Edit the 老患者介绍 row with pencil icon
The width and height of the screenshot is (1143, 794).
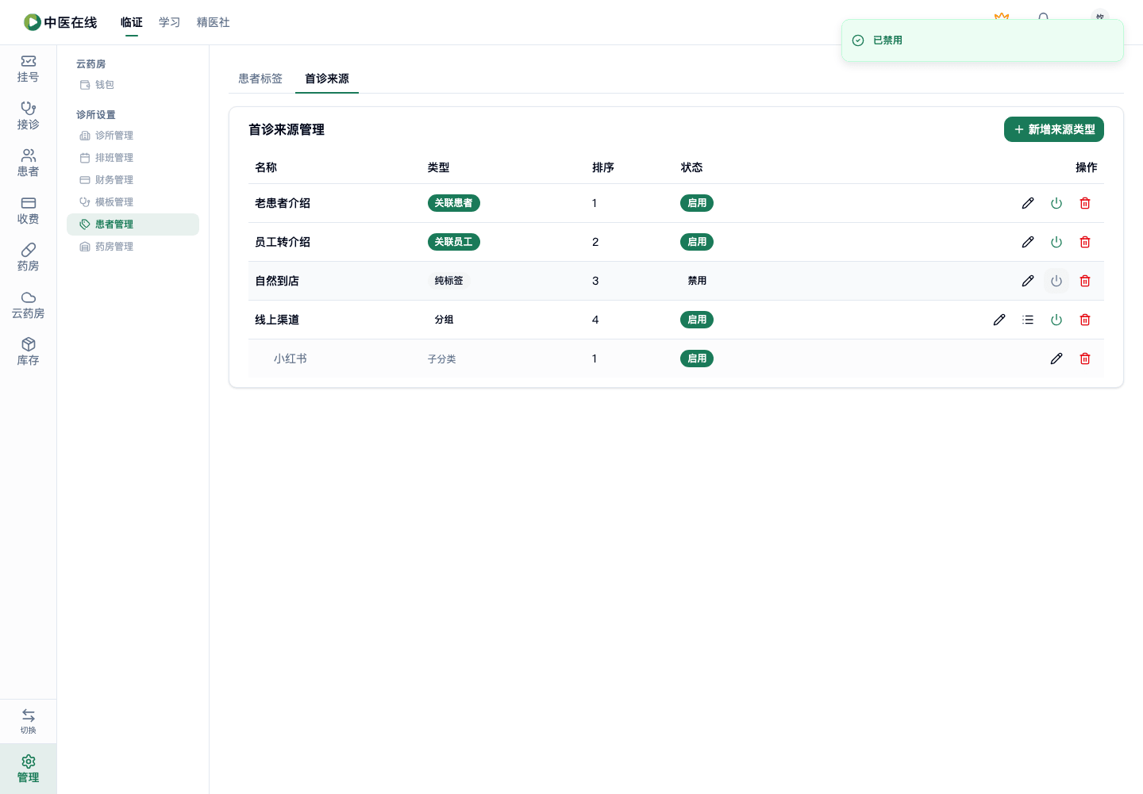click(1028, 203)
